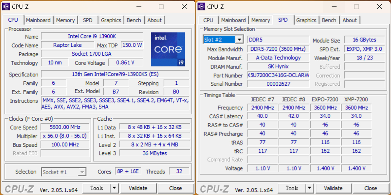Image resolution: width=391 pixels, height=195 pixels.
Task: Click the Instructions list field
Action: tap(115, 103)
